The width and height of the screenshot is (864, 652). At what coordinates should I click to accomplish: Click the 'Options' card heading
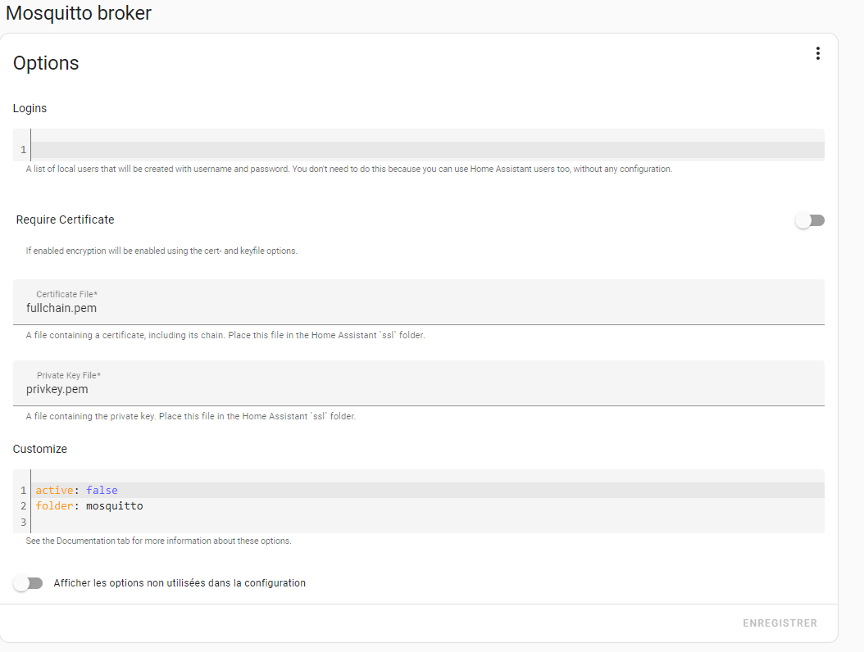point(46,63)
